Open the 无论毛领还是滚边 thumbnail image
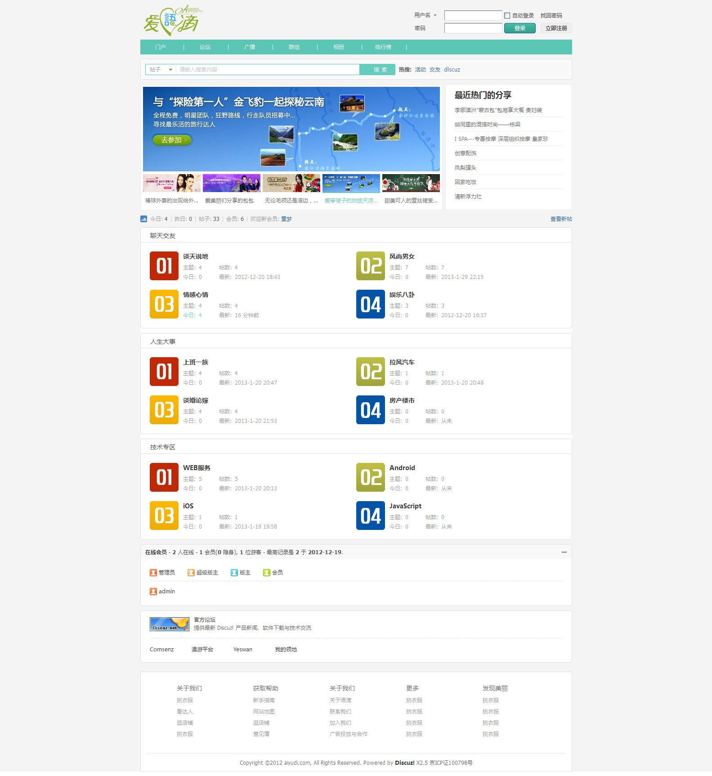Viewport: 712px width, 776px height. coord(291,183)
